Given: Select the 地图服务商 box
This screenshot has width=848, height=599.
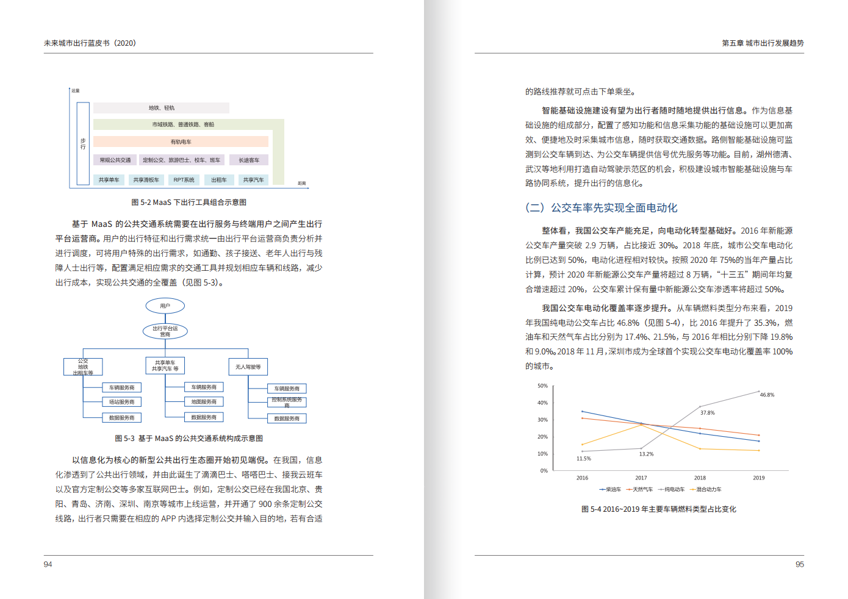Looking at the screenshot, I should click(x=204, y=402).
